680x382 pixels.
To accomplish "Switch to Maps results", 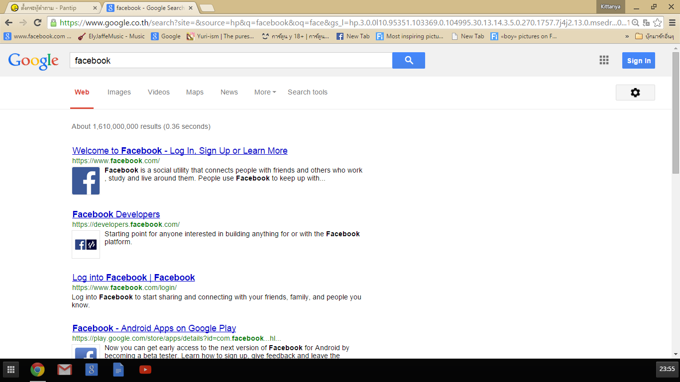I will pos(195,92).
